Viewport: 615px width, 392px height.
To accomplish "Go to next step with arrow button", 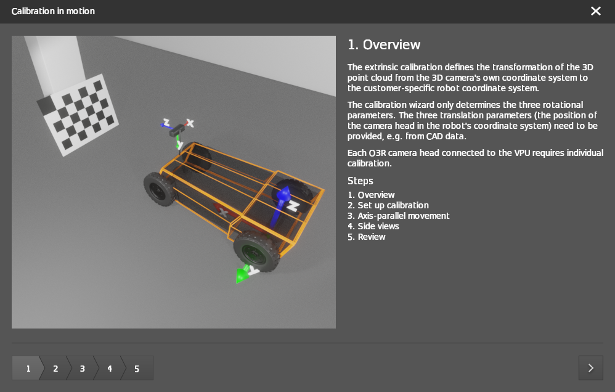I will click(590, 368).
